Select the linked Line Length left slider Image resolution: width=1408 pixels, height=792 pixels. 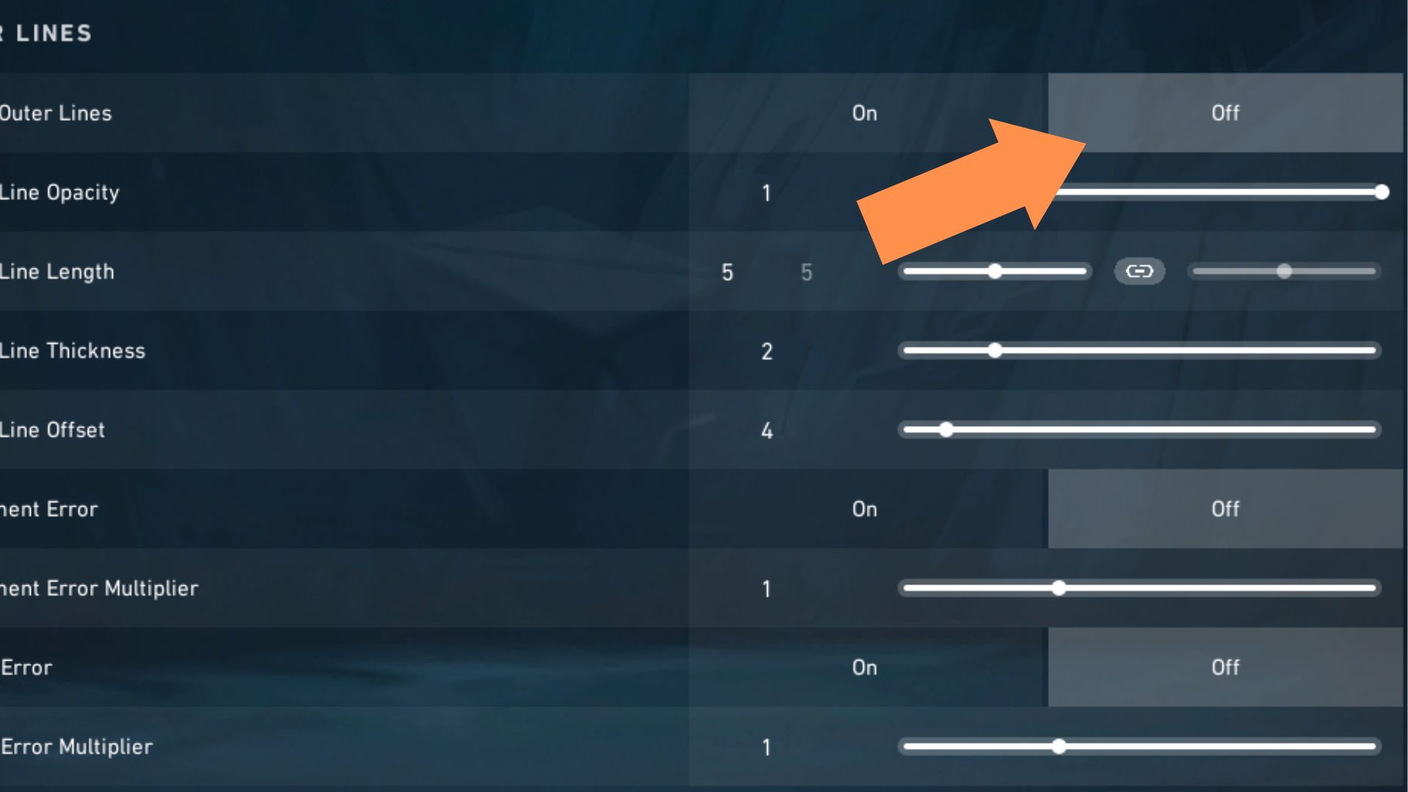[995, 271]
